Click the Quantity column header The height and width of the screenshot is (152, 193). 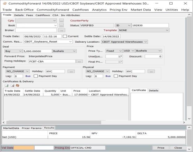[x=51, y=91]
